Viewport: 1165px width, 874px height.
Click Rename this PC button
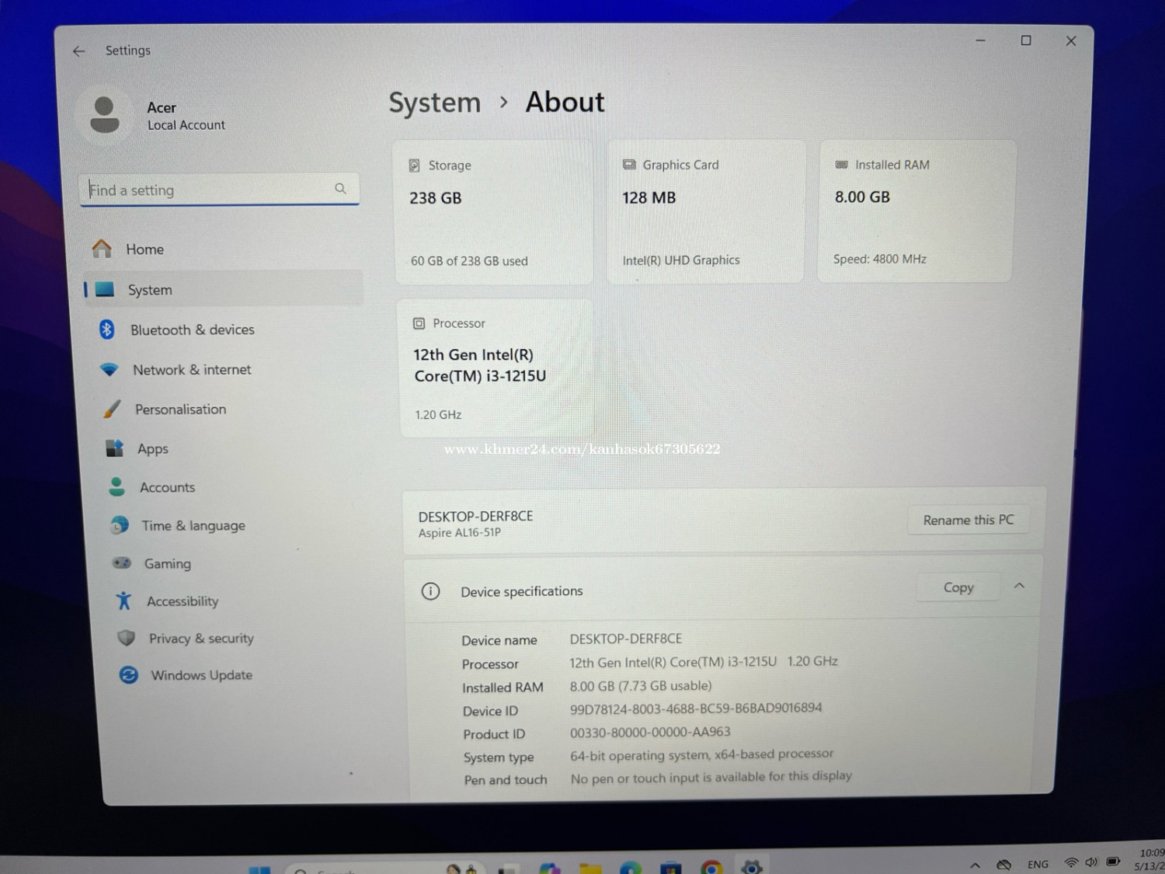[x=969, y=520]
